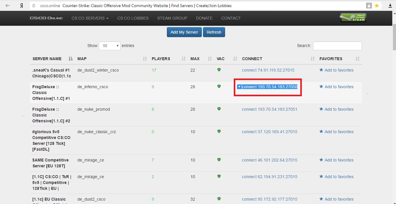The height and width of the screenshot is (204, 396).
Task: Click the PLAYERS column header text
Action: click(161, 59)
